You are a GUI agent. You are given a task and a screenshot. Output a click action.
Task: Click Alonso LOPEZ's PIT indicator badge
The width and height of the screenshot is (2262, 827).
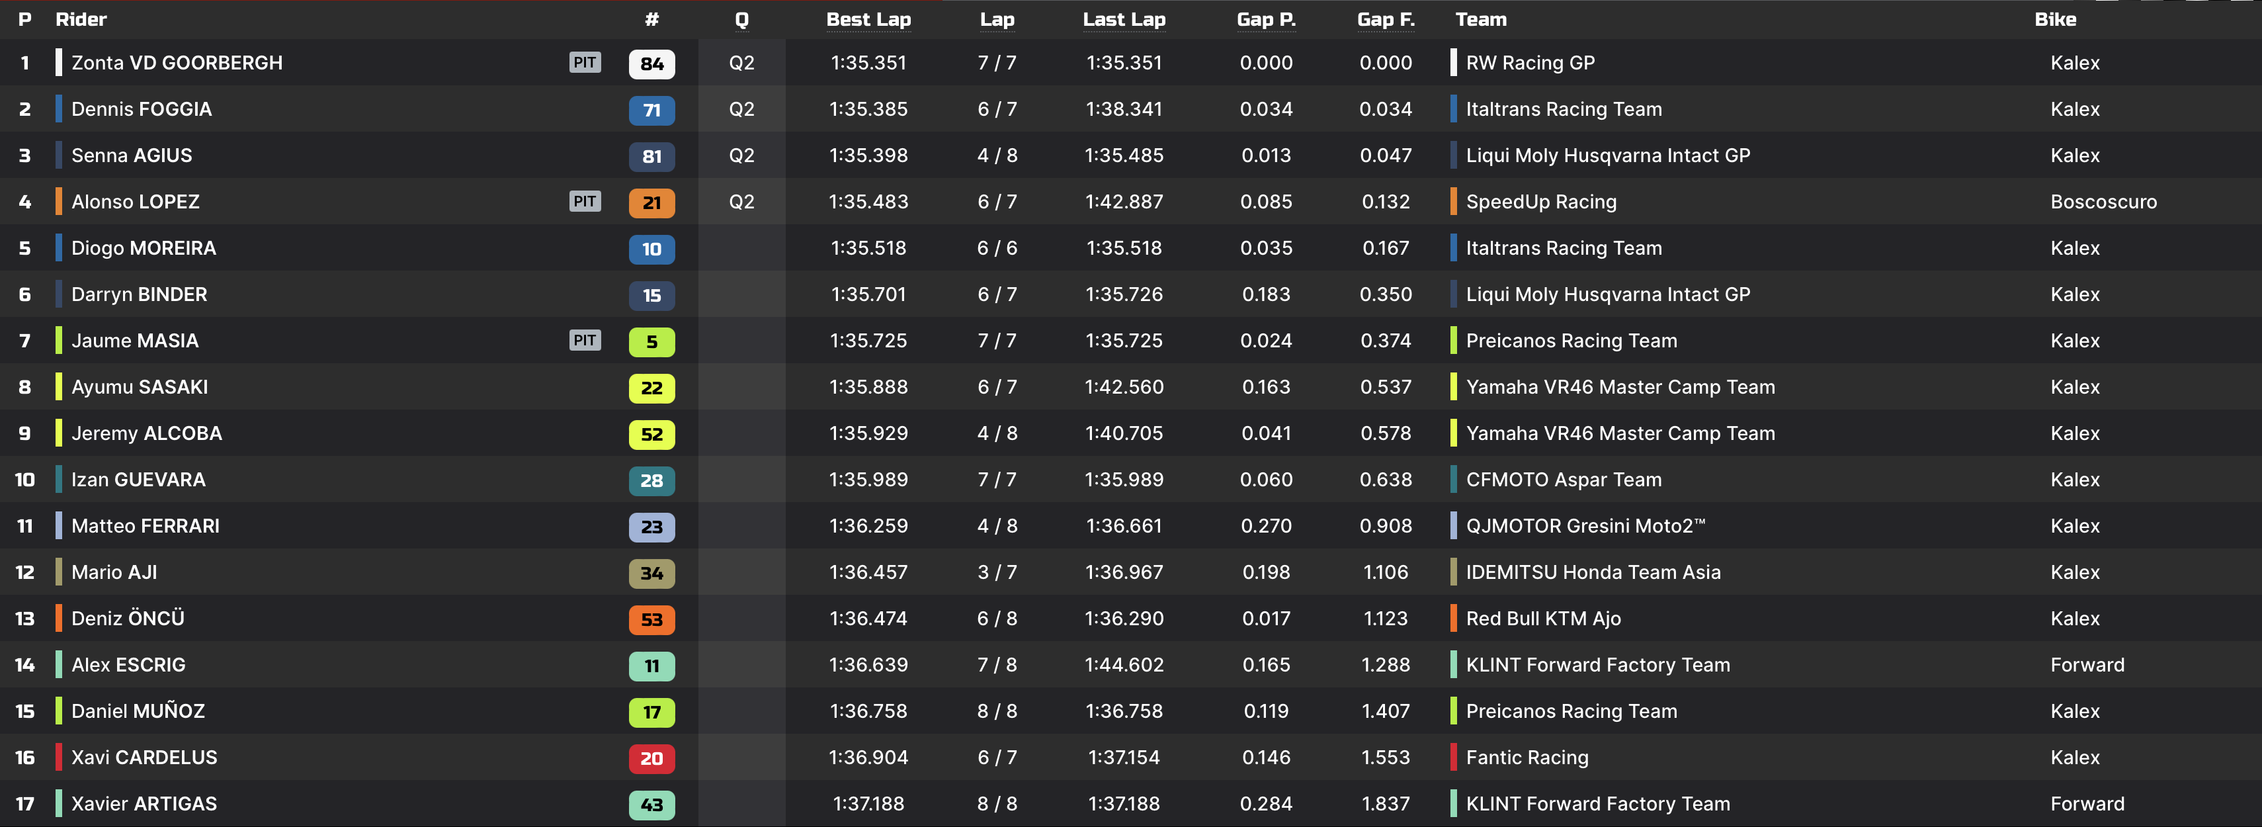point(585,201)
